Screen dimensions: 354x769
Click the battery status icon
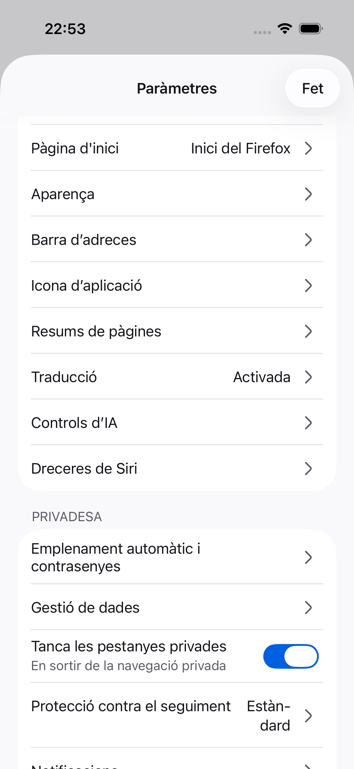click(x=311, y=29)
